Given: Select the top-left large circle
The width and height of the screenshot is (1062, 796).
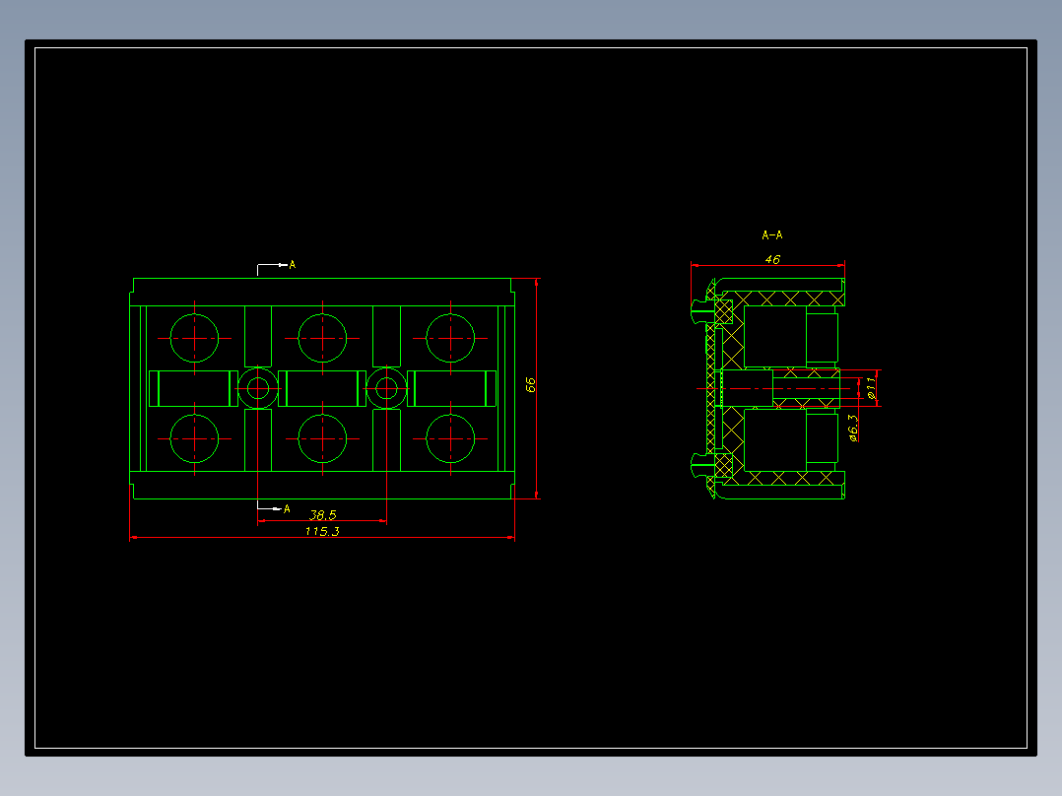Looking at the screenshot, I should [194, 338].
